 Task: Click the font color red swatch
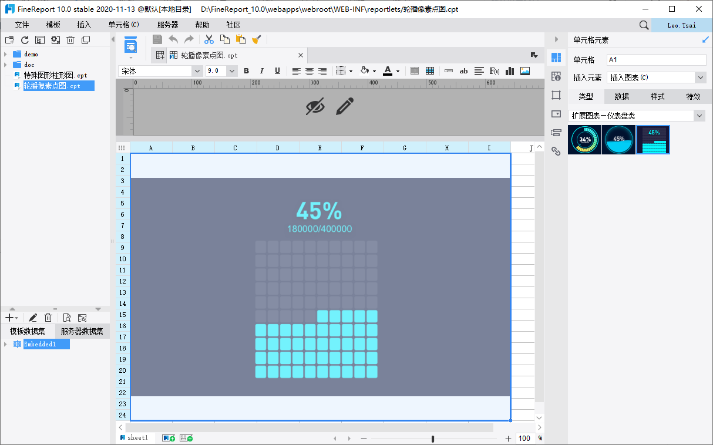click(388, 71)
